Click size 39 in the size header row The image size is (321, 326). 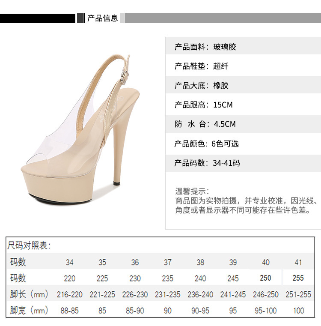(233, 262)
